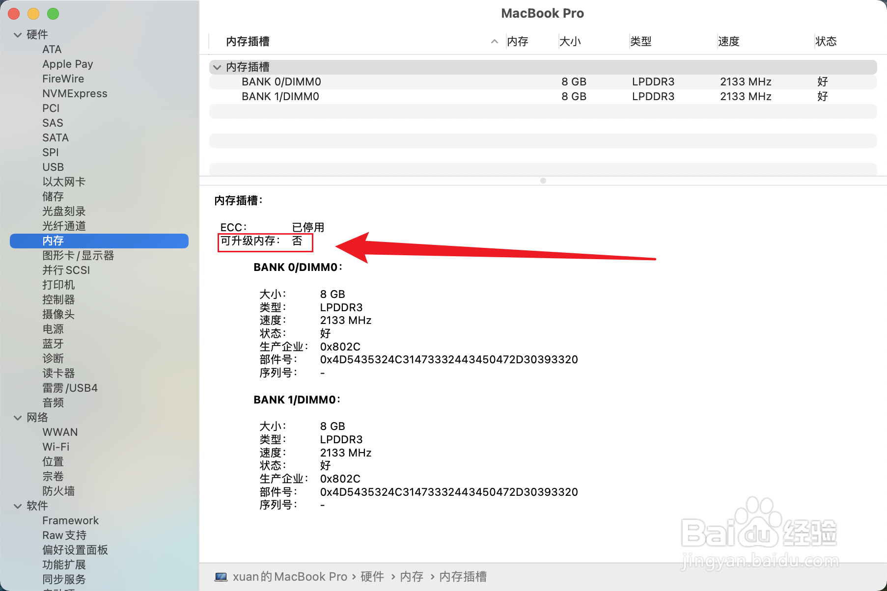Open 电源 in the sidebar

coord(53,329)
